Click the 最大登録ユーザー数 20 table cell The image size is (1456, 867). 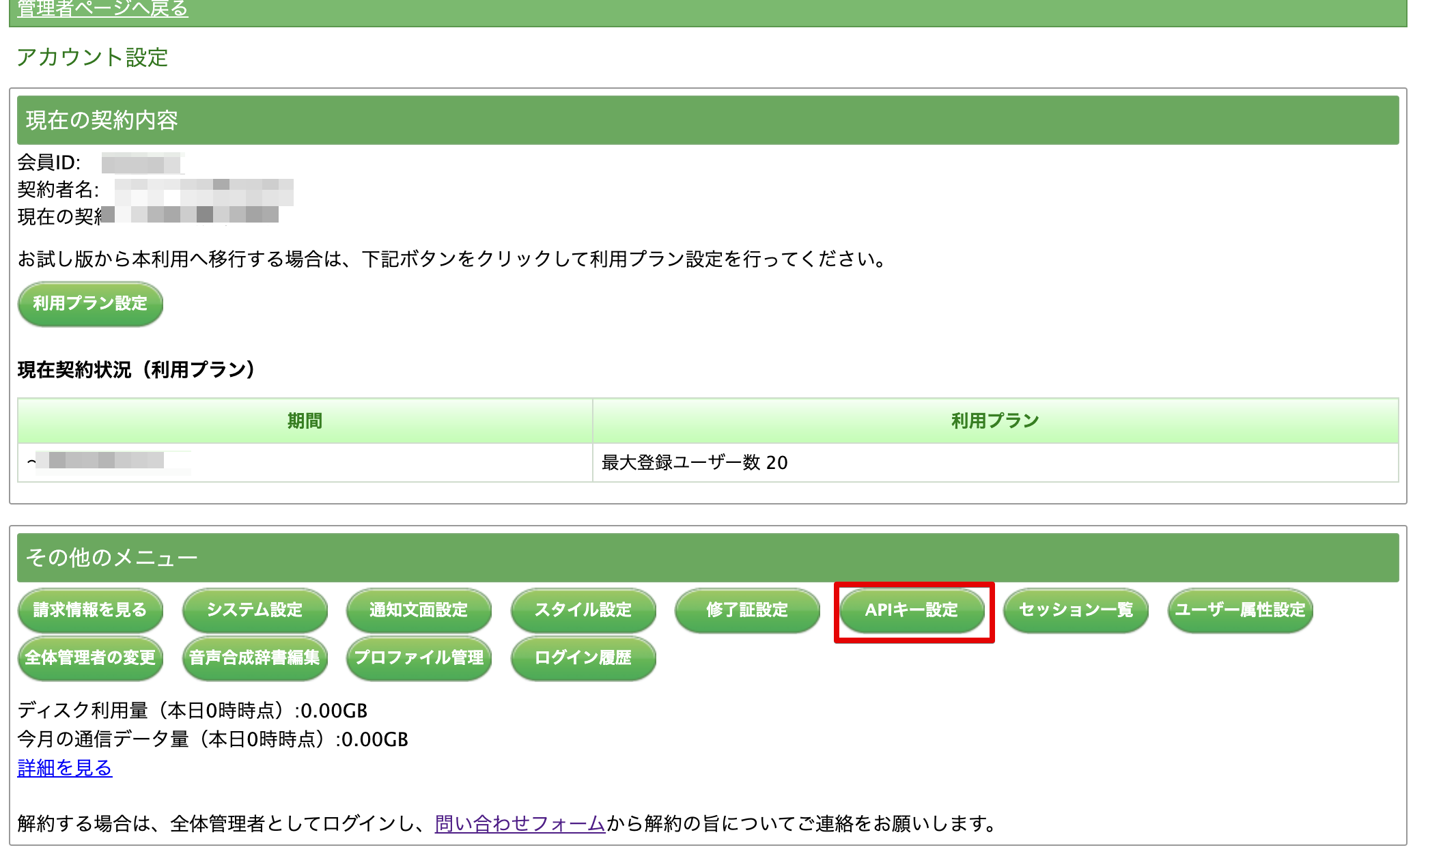(695, 463)
